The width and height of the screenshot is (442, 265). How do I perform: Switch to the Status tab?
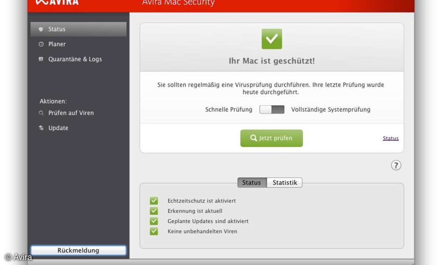(252, 183)
